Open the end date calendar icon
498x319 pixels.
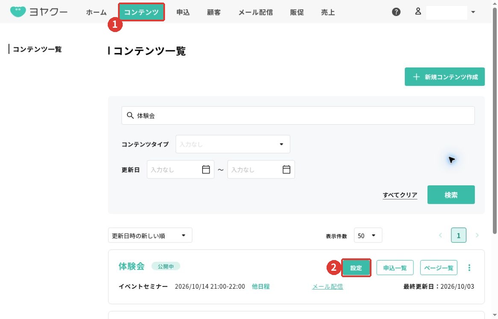tap(286, 170)
